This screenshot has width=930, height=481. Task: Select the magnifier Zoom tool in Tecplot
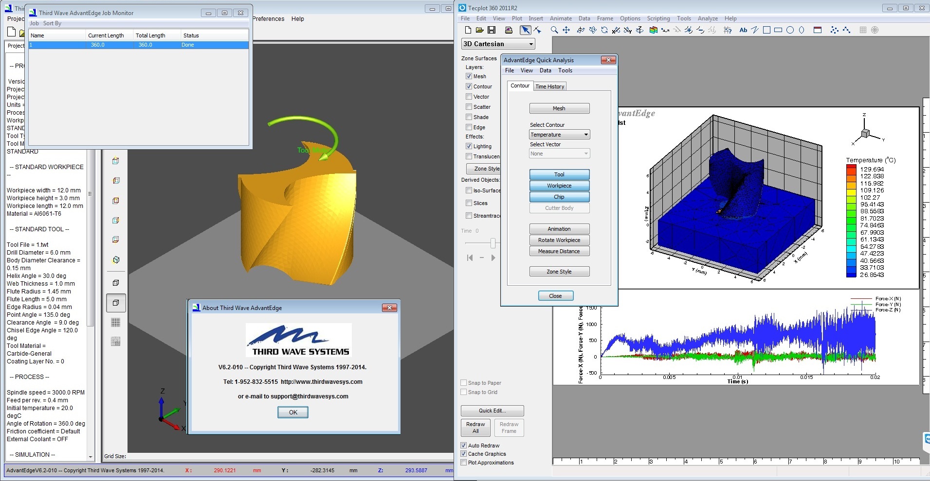(x=554, y=30)
